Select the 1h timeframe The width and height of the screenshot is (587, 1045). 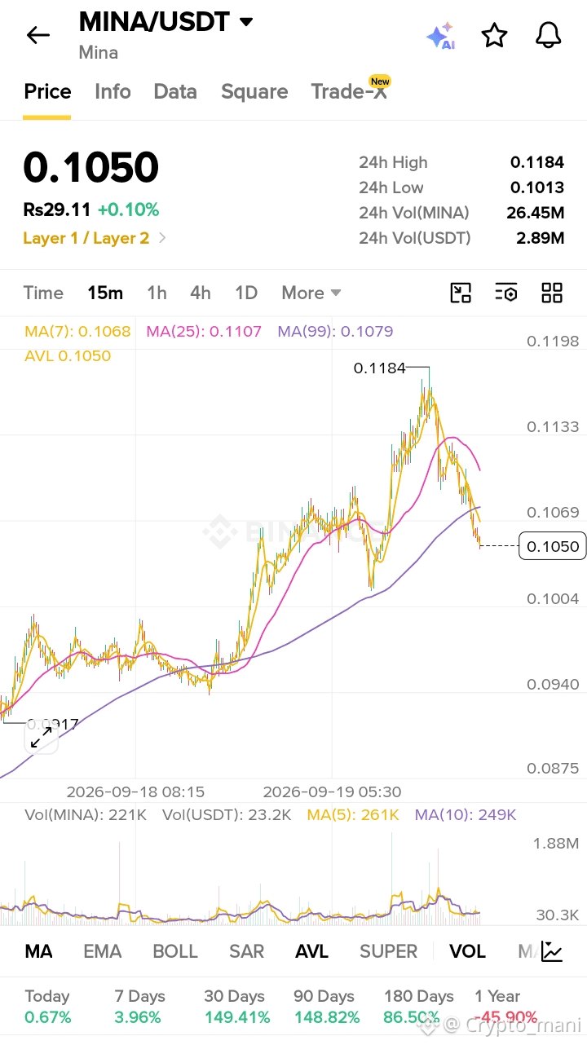157,293
